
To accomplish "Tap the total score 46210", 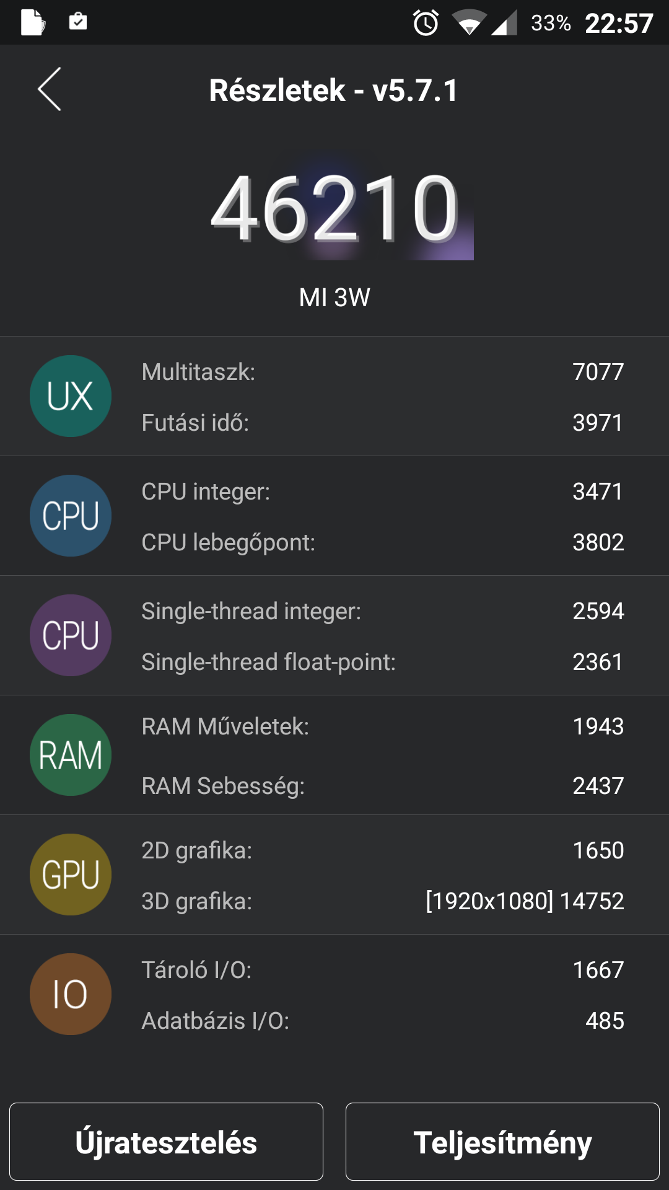I will tap(335, 208).
